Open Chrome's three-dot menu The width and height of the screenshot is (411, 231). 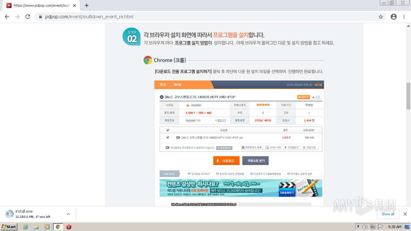click(404, 17)
